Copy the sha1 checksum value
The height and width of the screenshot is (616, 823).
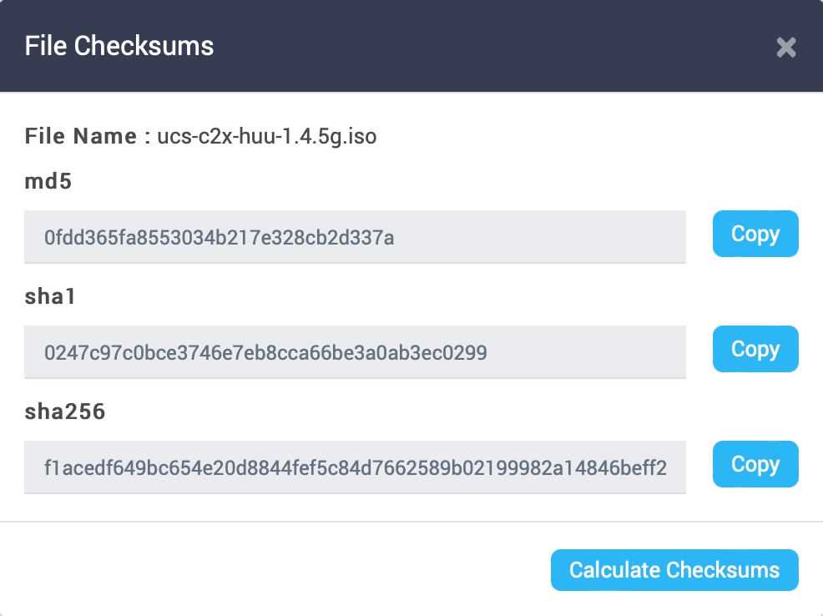(x=755, y=349)
